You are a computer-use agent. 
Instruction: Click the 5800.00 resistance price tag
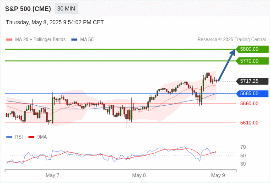coord(252,49)
